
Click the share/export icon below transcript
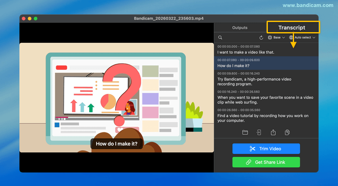[273, 132]
